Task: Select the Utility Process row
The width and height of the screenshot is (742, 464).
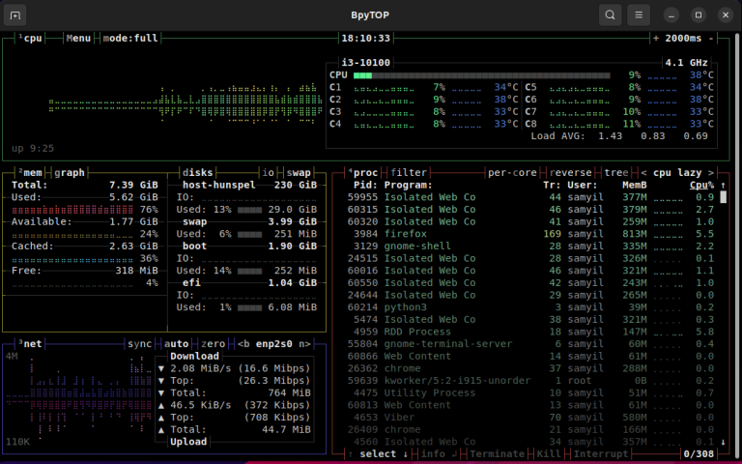Action: 530,393
